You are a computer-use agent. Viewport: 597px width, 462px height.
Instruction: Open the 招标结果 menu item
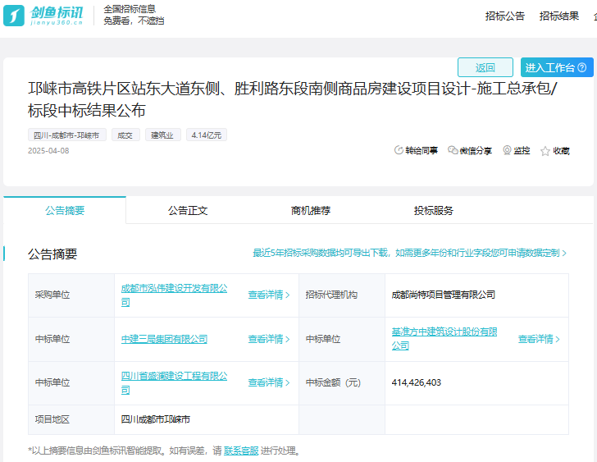(x=559, y=16)
